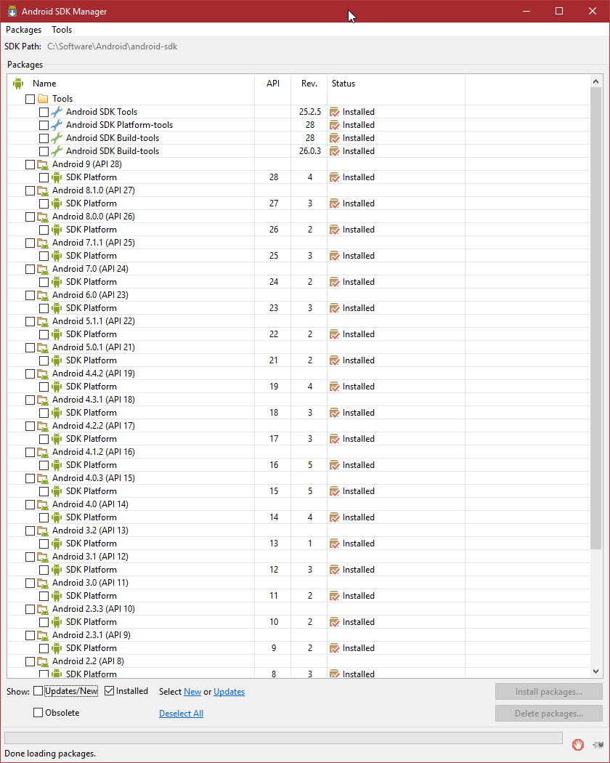Click the Updates selection link
This screenshot has width=610, height=763.
229,691
